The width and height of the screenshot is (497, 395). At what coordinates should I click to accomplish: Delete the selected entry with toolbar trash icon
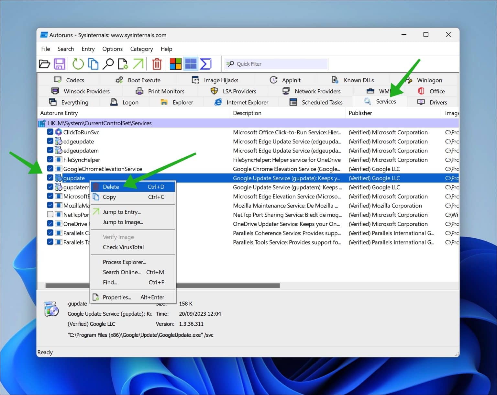click(157, 64)
